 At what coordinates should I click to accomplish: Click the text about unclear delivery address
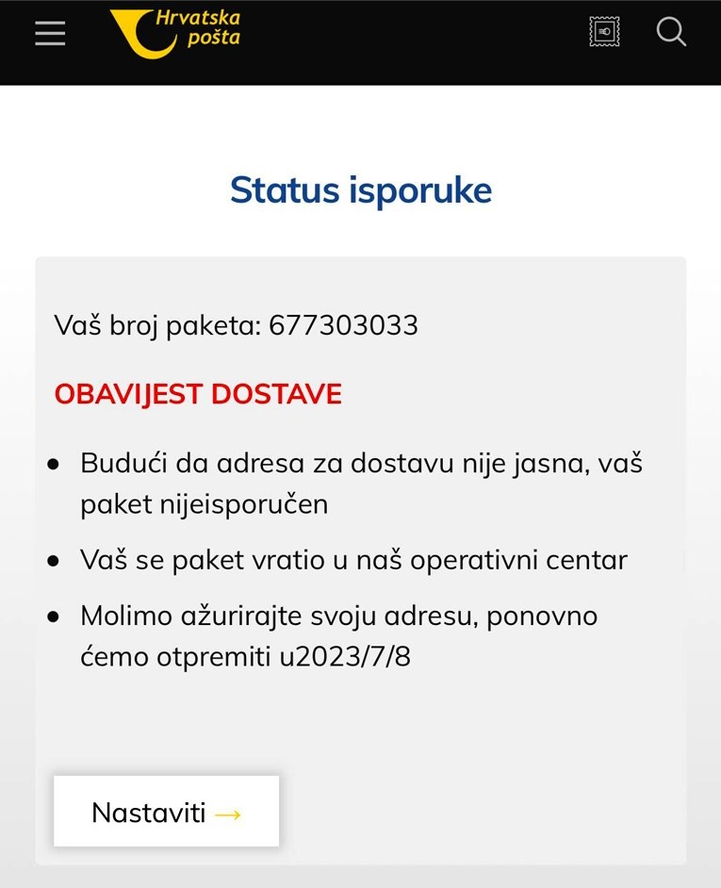[x=361, y=464]
